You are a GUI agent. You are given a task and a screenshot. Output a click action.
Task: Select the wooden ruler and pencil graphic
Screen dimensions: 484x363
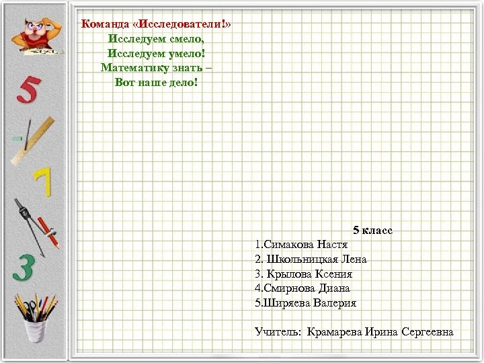pyautogui.click(x=32, y=140)
